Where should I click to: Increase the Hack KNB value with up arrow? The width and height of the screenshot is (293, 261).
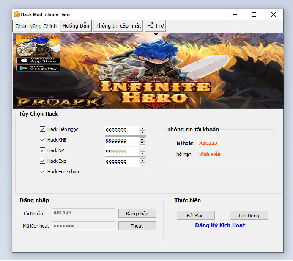click(142, 139)
